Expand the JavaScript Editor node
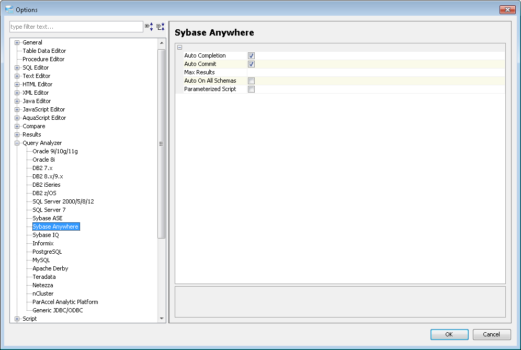 click(17, 109)
